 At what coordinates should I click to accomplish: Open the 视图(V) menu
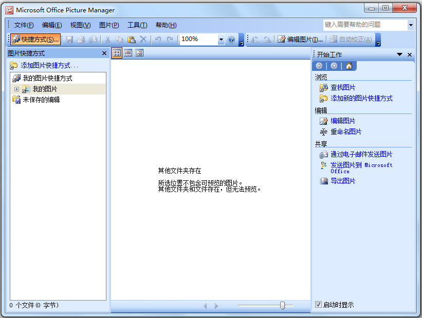click(x=80, y=25)
